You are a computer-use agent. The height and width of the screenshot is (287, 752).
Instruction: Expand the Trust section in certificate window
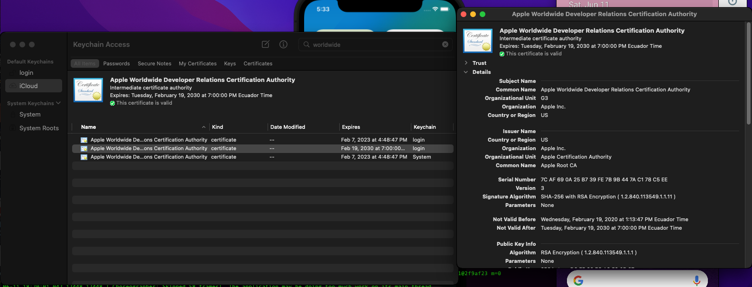tap(466, 63)
